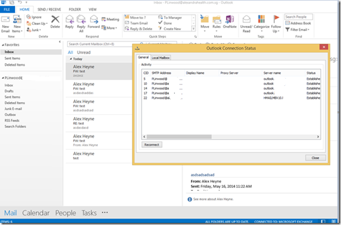This screenshot has height=225, width=341.
Task: Select the Move to: ? quick step
Action: point(135,17)
